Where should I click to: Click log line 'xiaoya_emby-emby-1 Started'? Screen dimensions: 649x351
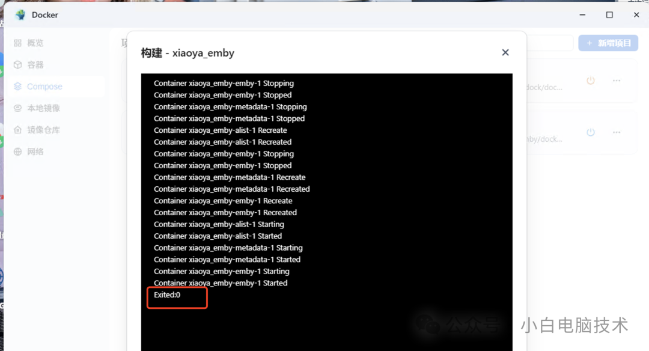[x=221, y=283]
